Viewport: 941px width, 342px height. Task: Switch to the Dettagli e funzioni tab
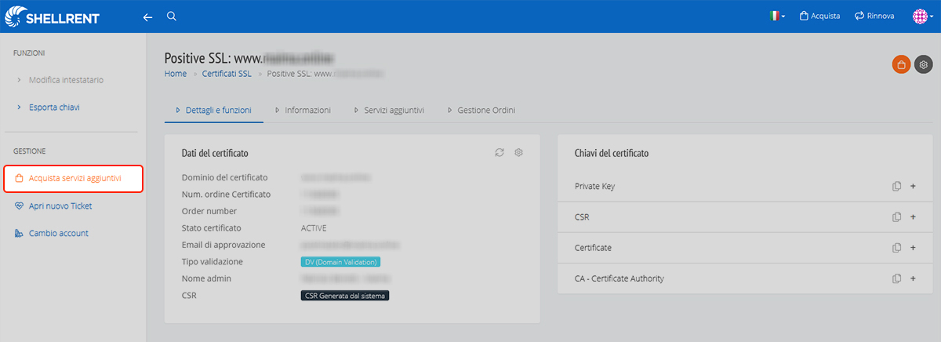point(213,111)
